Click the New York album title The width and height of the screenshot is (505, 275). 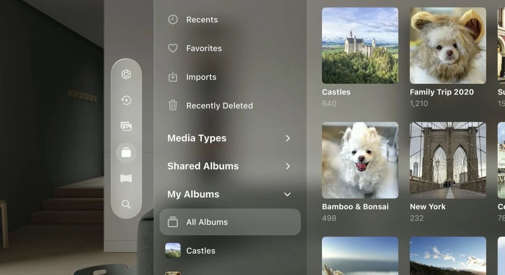pos(428,207)
